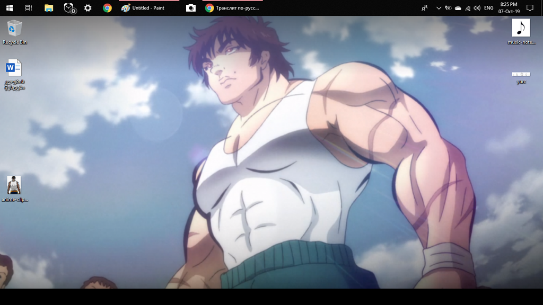543x305 pixels.
Task: Change input language via ENG indicator
Action: (488, 8)
